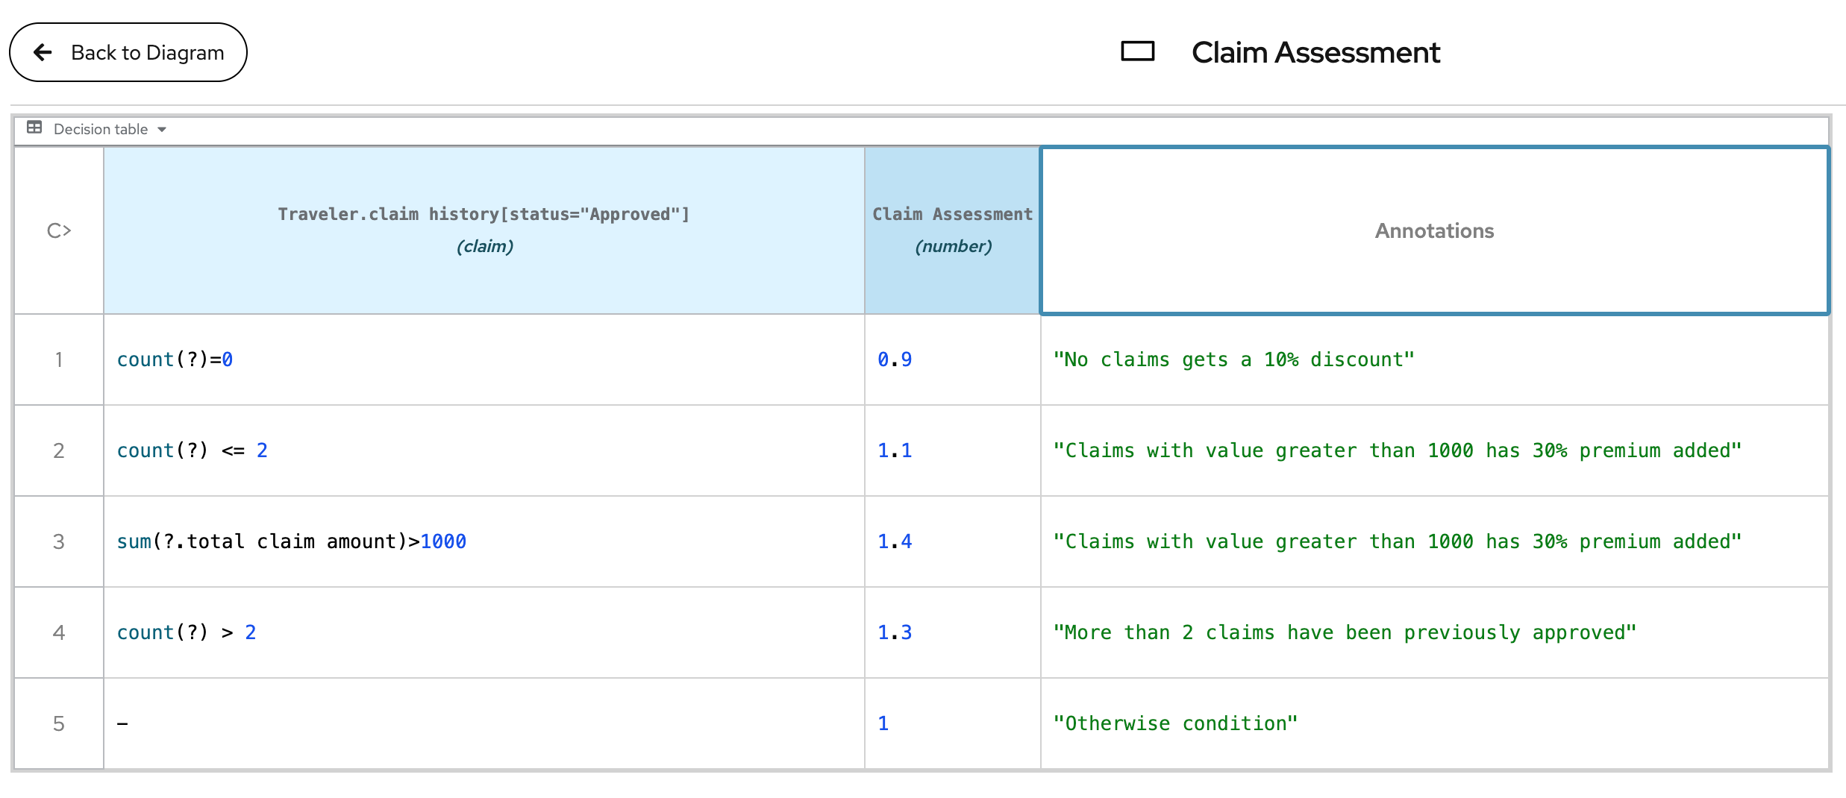Select row number 1
Image resolution: width=1846 pixels, height=798 pixels.
pyautogui.click(x=59, y=359)
